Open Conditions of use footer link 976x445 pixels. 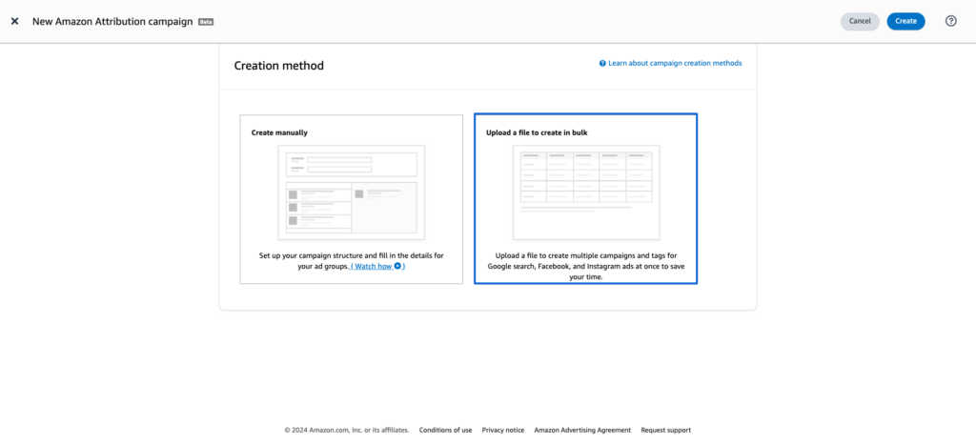click(446, 430)
